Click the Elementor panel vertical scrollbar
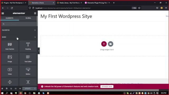 point(37,21)
